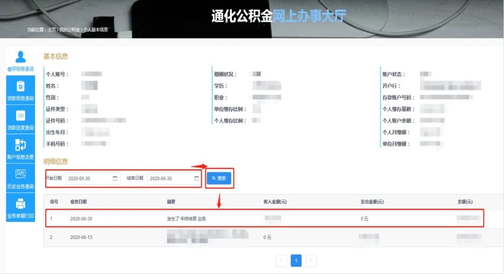This screenshot has height=274, width=504.
Task: Click the 明细信息 section heading
Action: [56, 162]
